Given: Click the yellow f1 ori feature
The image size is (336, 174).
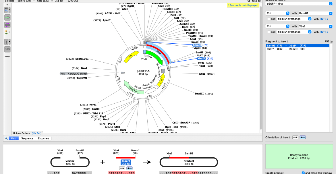Looking at the screenshot, I should pos(161,80).
